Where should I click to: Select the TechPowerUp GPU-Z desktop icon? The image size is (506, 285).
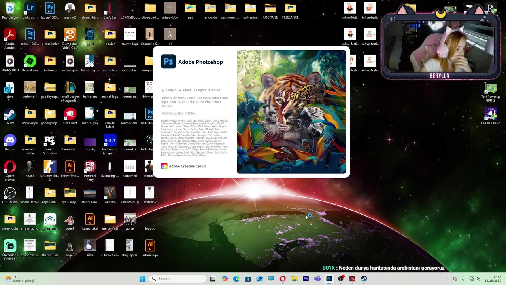(x=491, y=92)
